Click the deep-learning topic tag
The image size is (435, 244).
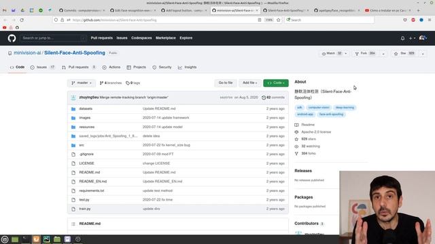pos(345,107)
